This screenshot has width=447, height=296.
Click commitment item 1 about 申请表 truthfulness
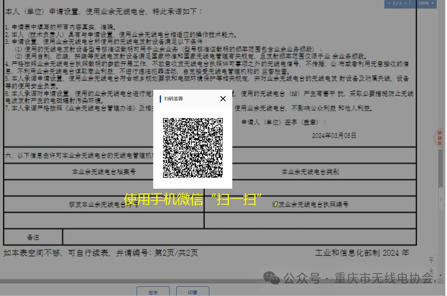(60, 27)
